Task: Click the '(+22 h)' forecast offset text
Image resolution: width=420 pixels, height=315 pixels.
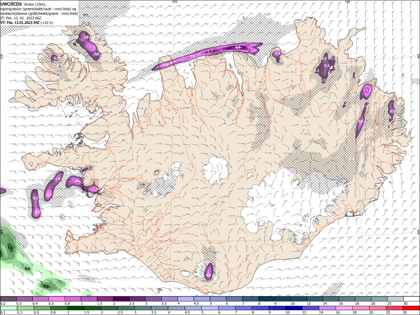Action: pyautogui.click(x=47, y=23)
